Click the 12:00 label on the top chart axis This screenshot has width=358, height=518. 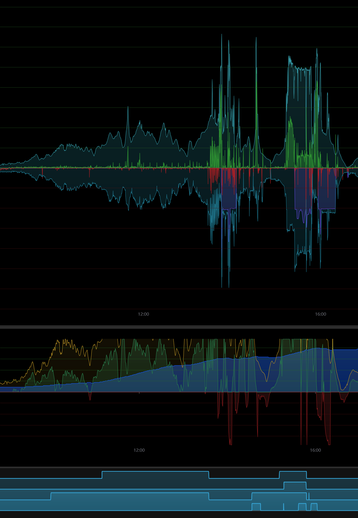(143, 314)
